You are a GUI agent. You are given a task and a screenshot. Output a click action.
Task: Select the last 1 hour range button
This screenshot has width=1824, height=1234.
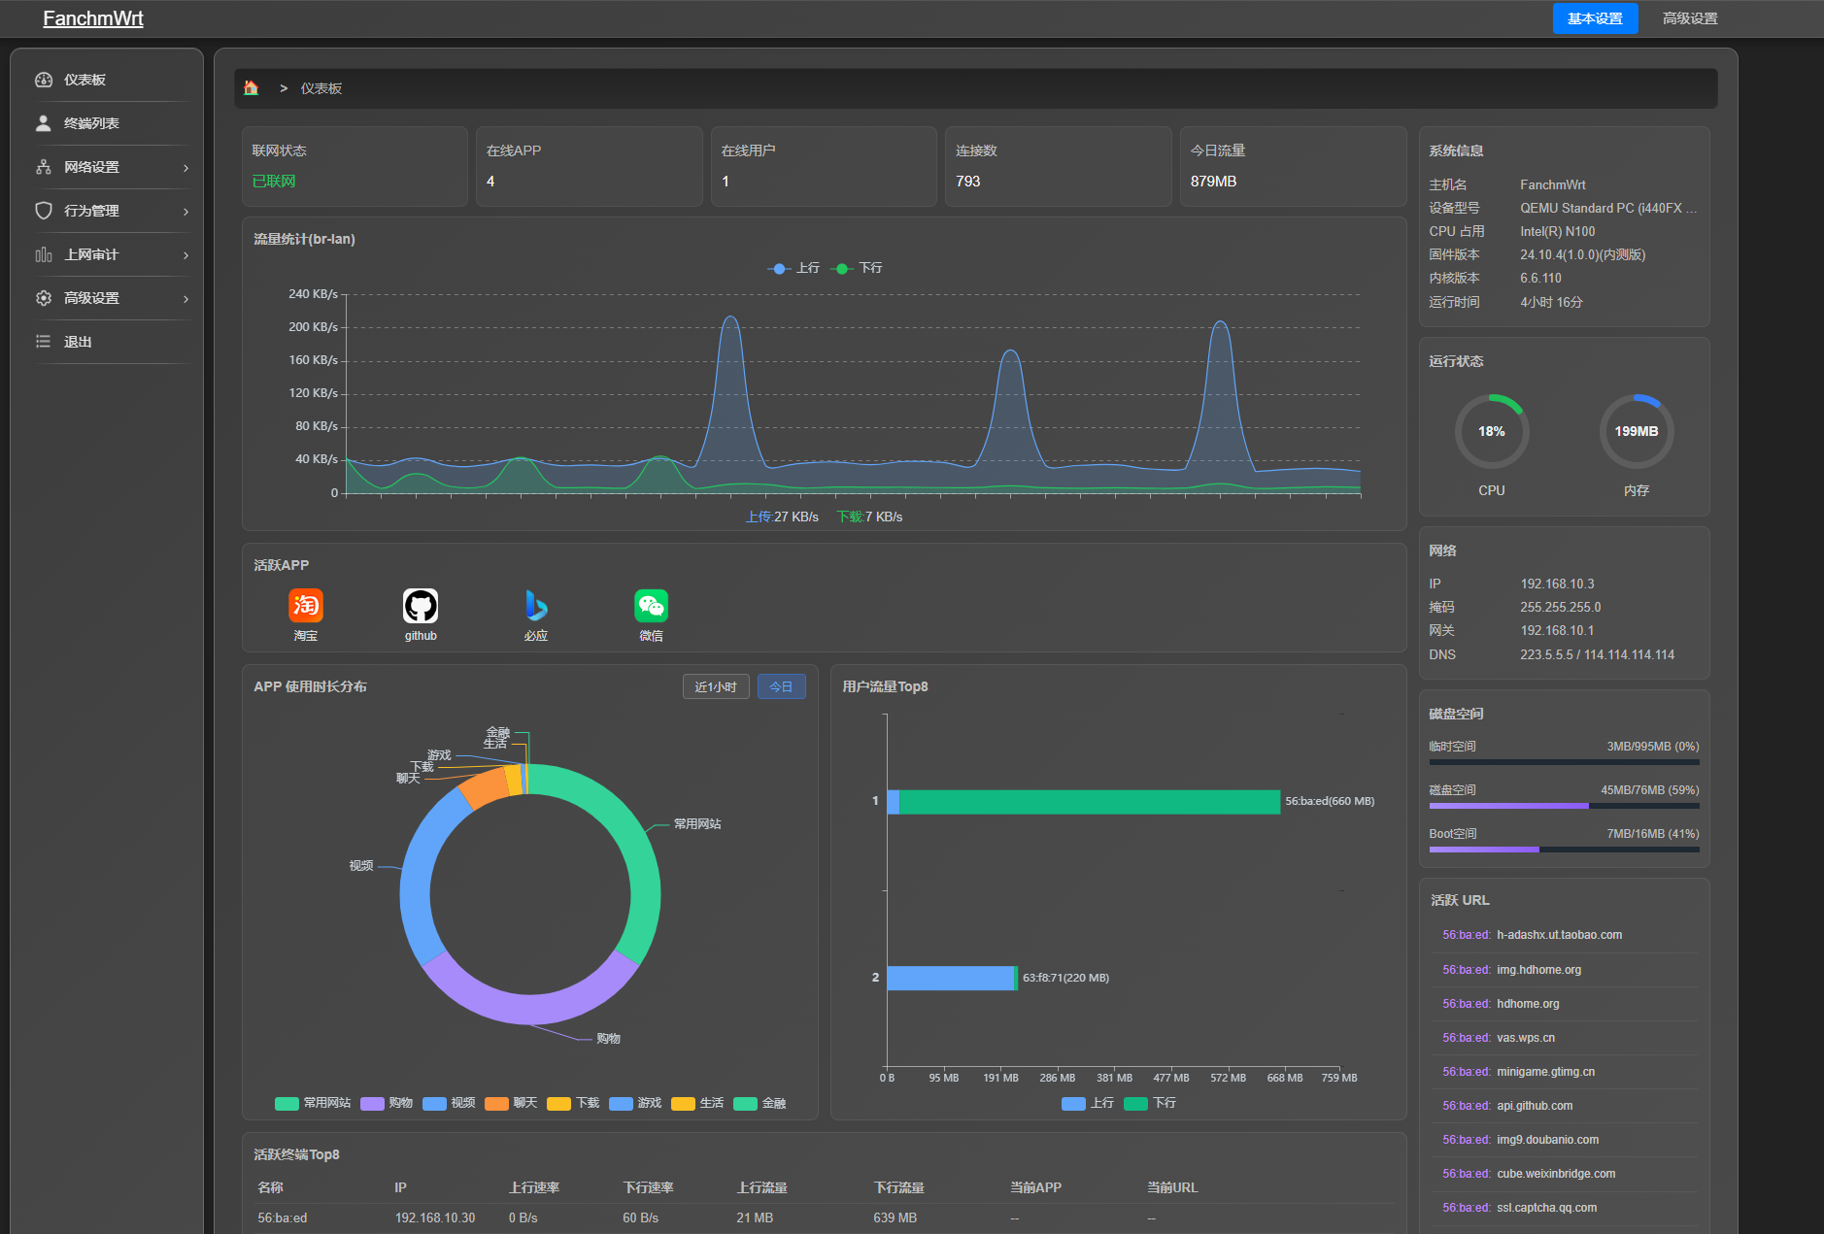click(x=716, y=686)
